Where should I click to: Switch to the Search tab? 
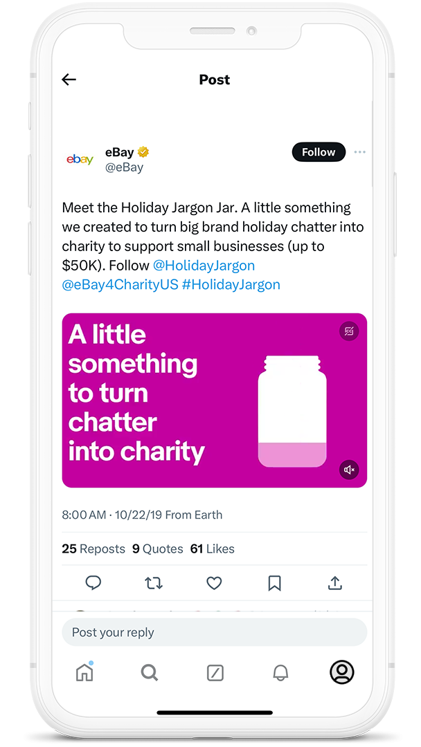[x=150, y=672]
